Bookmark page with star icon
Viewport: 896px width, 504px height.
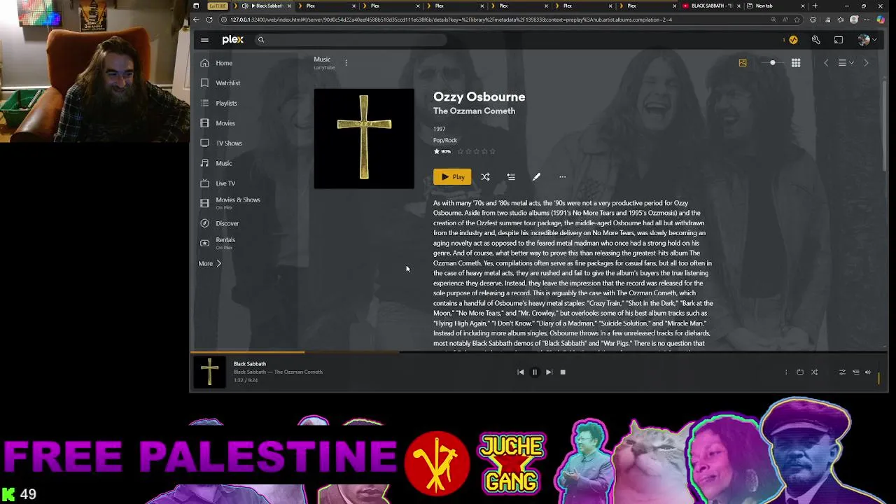pyautogui.click(x=797, y=20)
